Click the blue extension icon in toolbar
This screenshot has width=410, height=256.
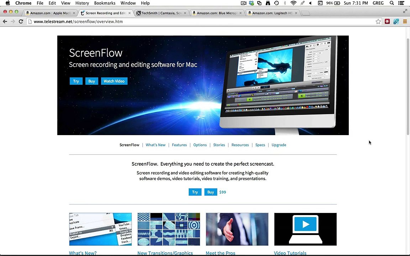(x=396, y=21)
